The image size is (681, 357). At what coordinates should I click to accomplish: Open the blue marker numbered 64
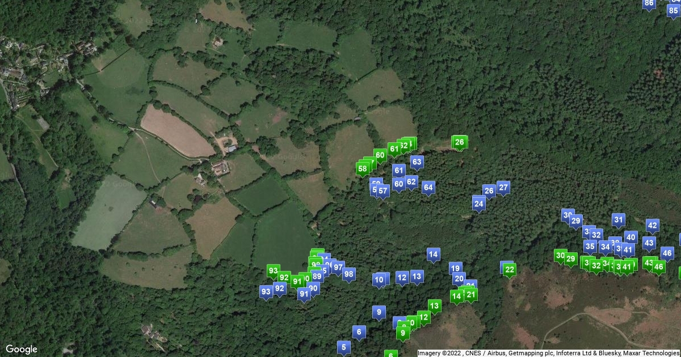428,188
